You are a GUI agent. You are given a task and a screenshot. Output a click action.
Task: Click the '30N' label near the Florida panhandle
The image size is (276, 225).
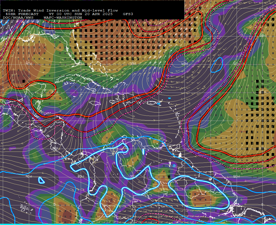pyautogui.click(x=55, y=36)
